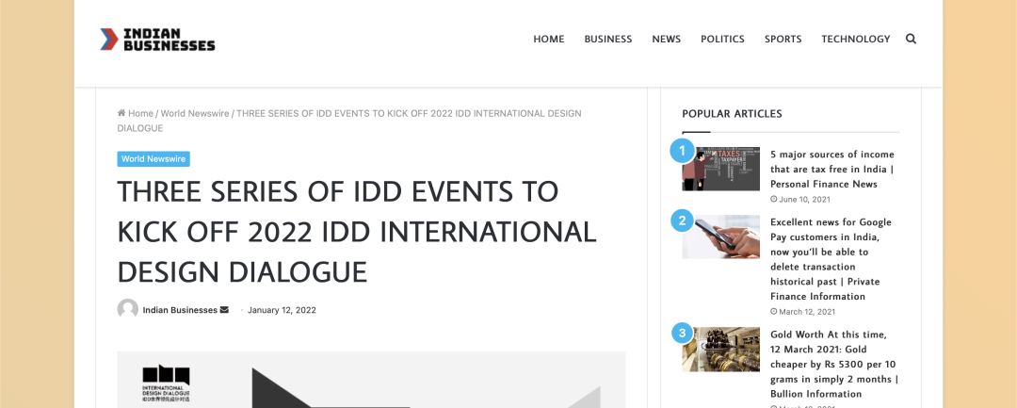Click the home icon in breadcrumb
This screenshot has height=408, width=1017.
[121, 113]
